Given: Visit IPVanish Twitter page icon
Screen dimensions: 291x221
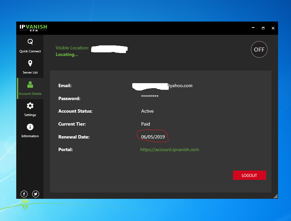Looking at the screenshot, I should 35,194.
